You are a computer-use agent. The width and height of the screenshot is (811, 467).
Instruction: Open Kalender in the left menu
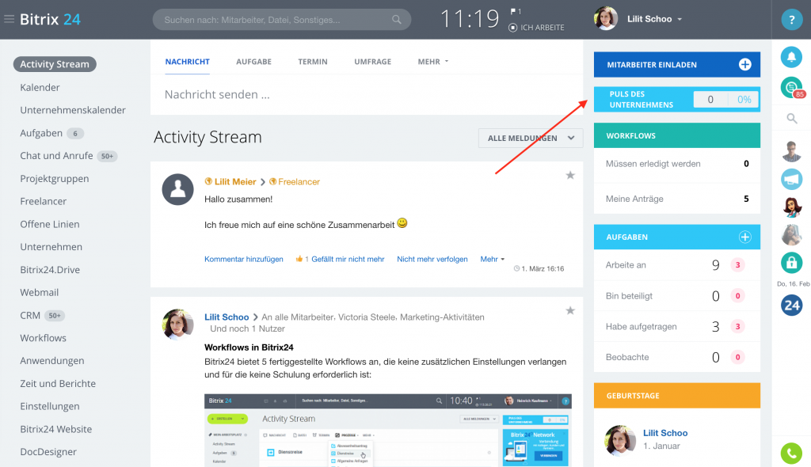[40, 87]
